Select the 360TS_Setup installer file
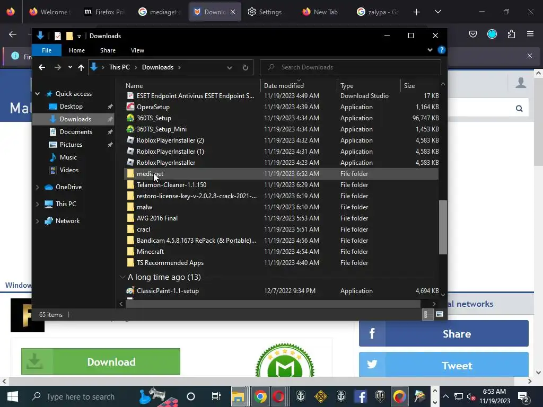Viewport: 543px width, 407px height. coord(154,118)
